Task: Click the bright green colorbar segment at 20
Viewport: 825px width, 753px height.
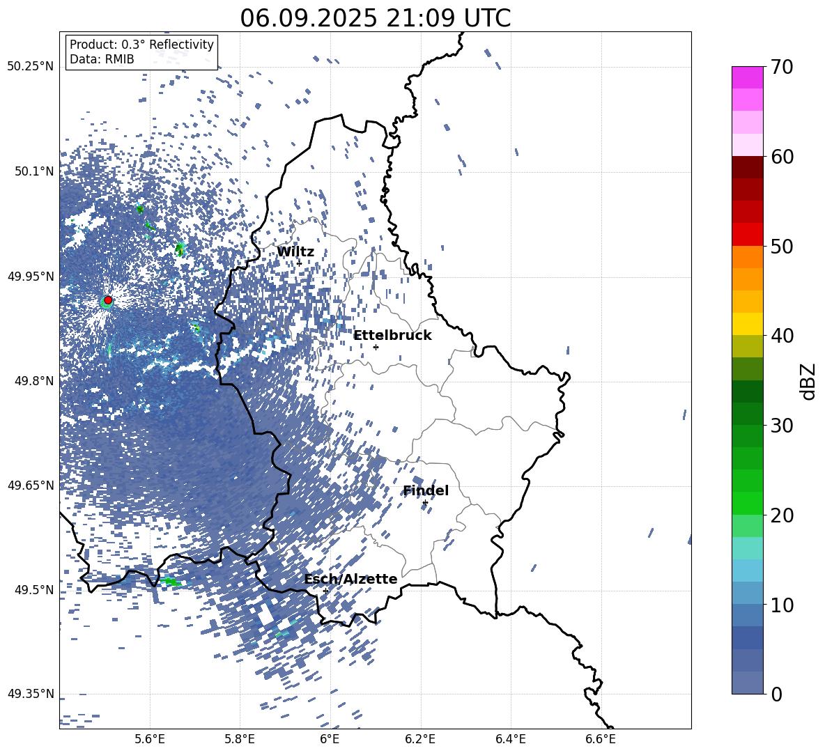Action: pos(747,503)
